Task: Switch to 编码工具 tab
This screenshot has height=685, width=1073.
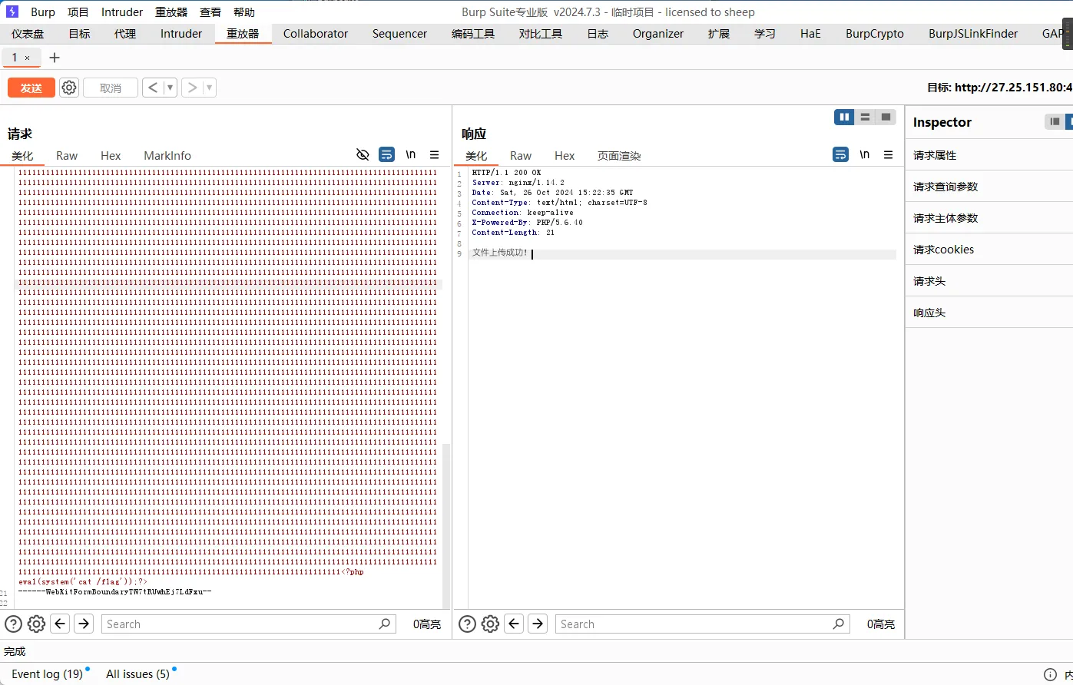Action: tap(473, 34)
